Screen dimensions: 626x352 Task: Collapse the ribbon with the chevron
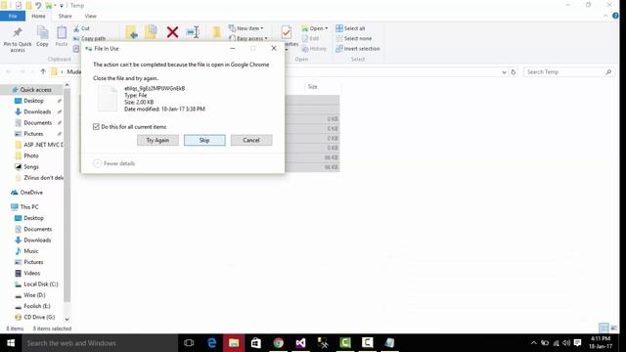[605, 16]
